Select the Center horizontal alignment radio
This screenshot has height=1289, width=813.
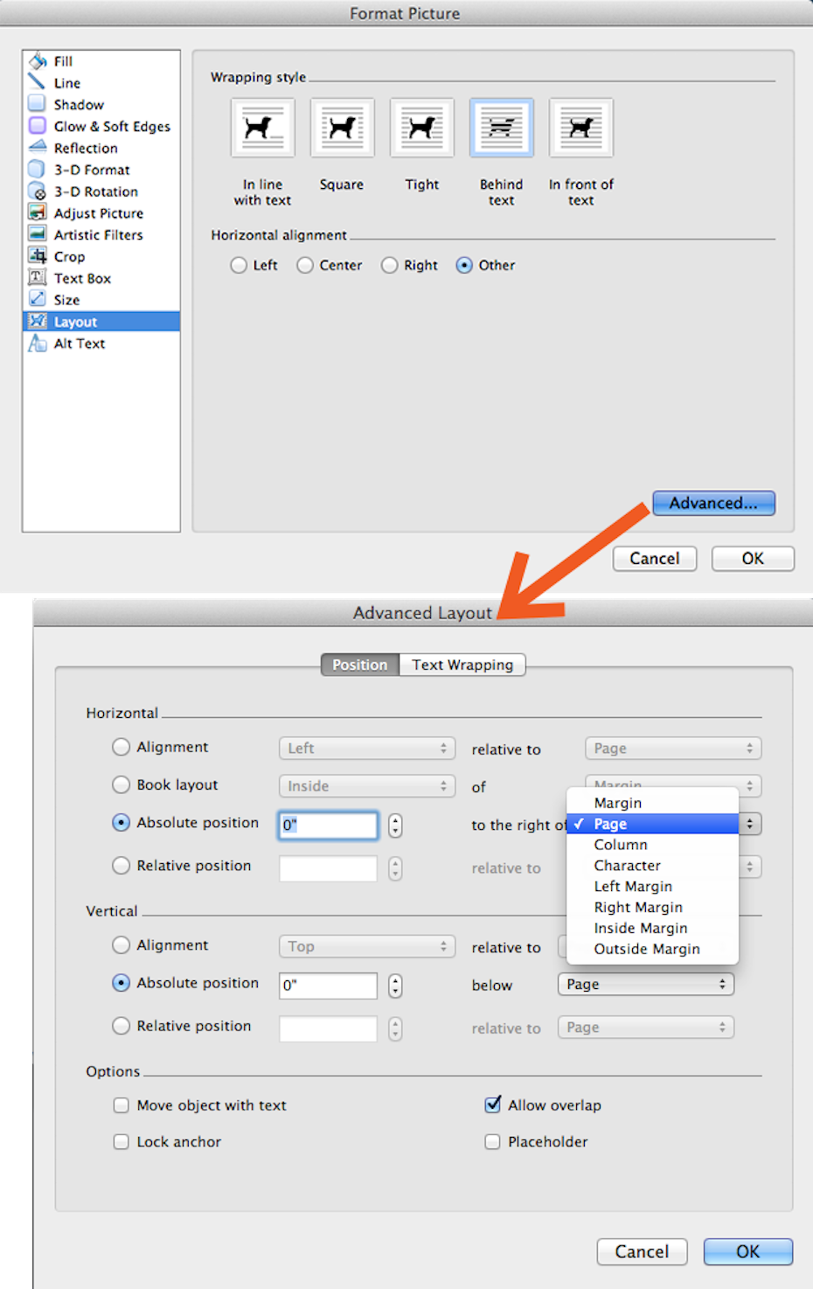click(305, 265)
